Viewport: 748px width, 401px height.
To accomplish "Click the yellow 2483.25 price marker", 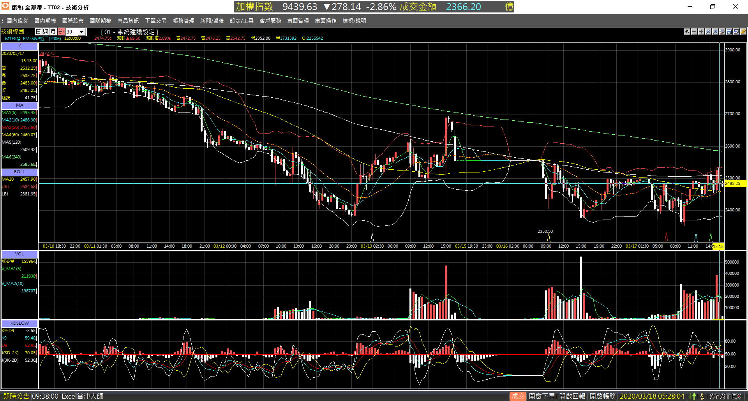I will click(735, 183).
